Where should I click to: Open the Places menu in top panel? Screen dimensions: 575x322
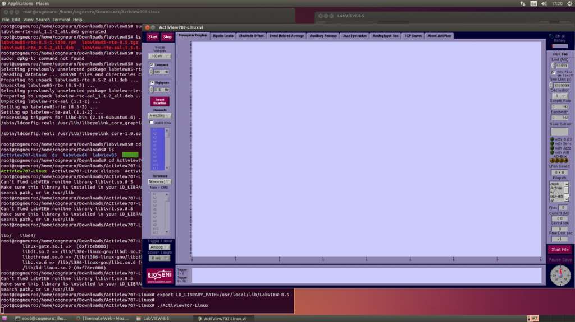pyautogui.click(x=43, y=3)
